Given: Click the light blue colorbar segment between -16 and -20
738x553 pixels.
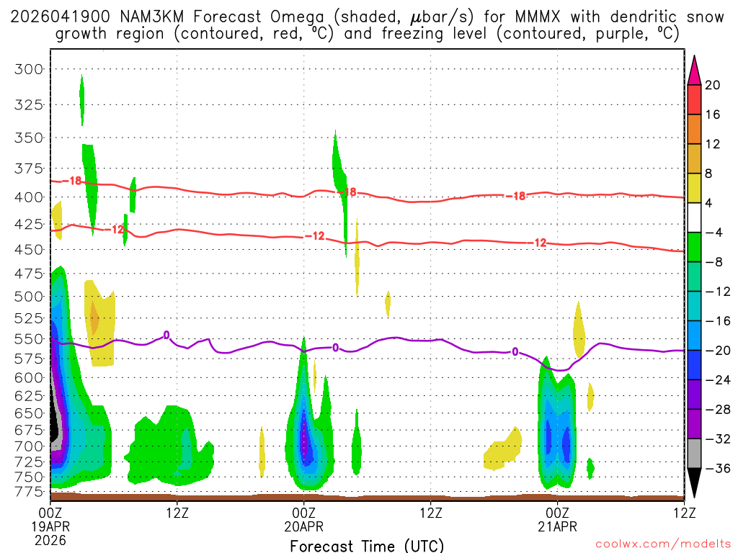Looking at the screenshot, I should [694, 336].
